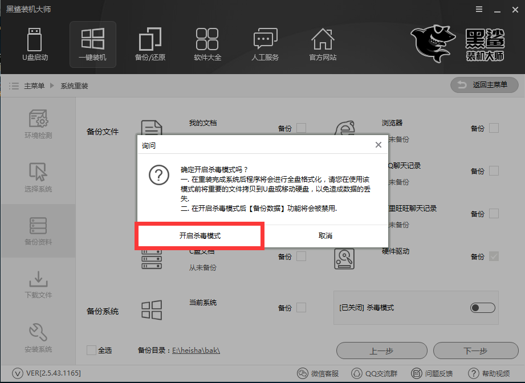Click the breadcrumb list icon
Image resolution: width=525 pixels, height=383 pixels.
click(x=14, y=86)
